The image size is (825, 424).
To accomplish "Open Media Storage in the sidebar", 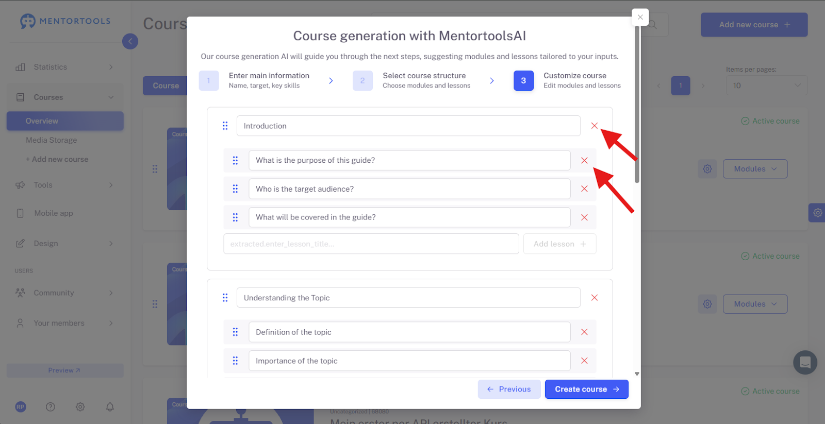I will pos(52,140).
